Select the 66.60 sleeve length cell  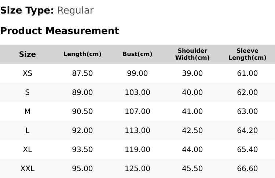pos(247,169)
